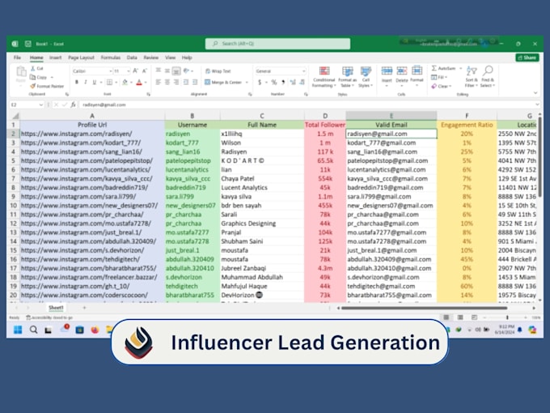
Task: Toggle Bottom Align vertical alignment
Action: coord(176,71)
